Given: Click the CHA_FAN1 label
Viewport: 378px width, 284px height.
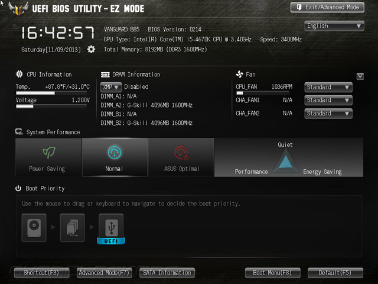Looking at the screenshot, I should [247, 100].
